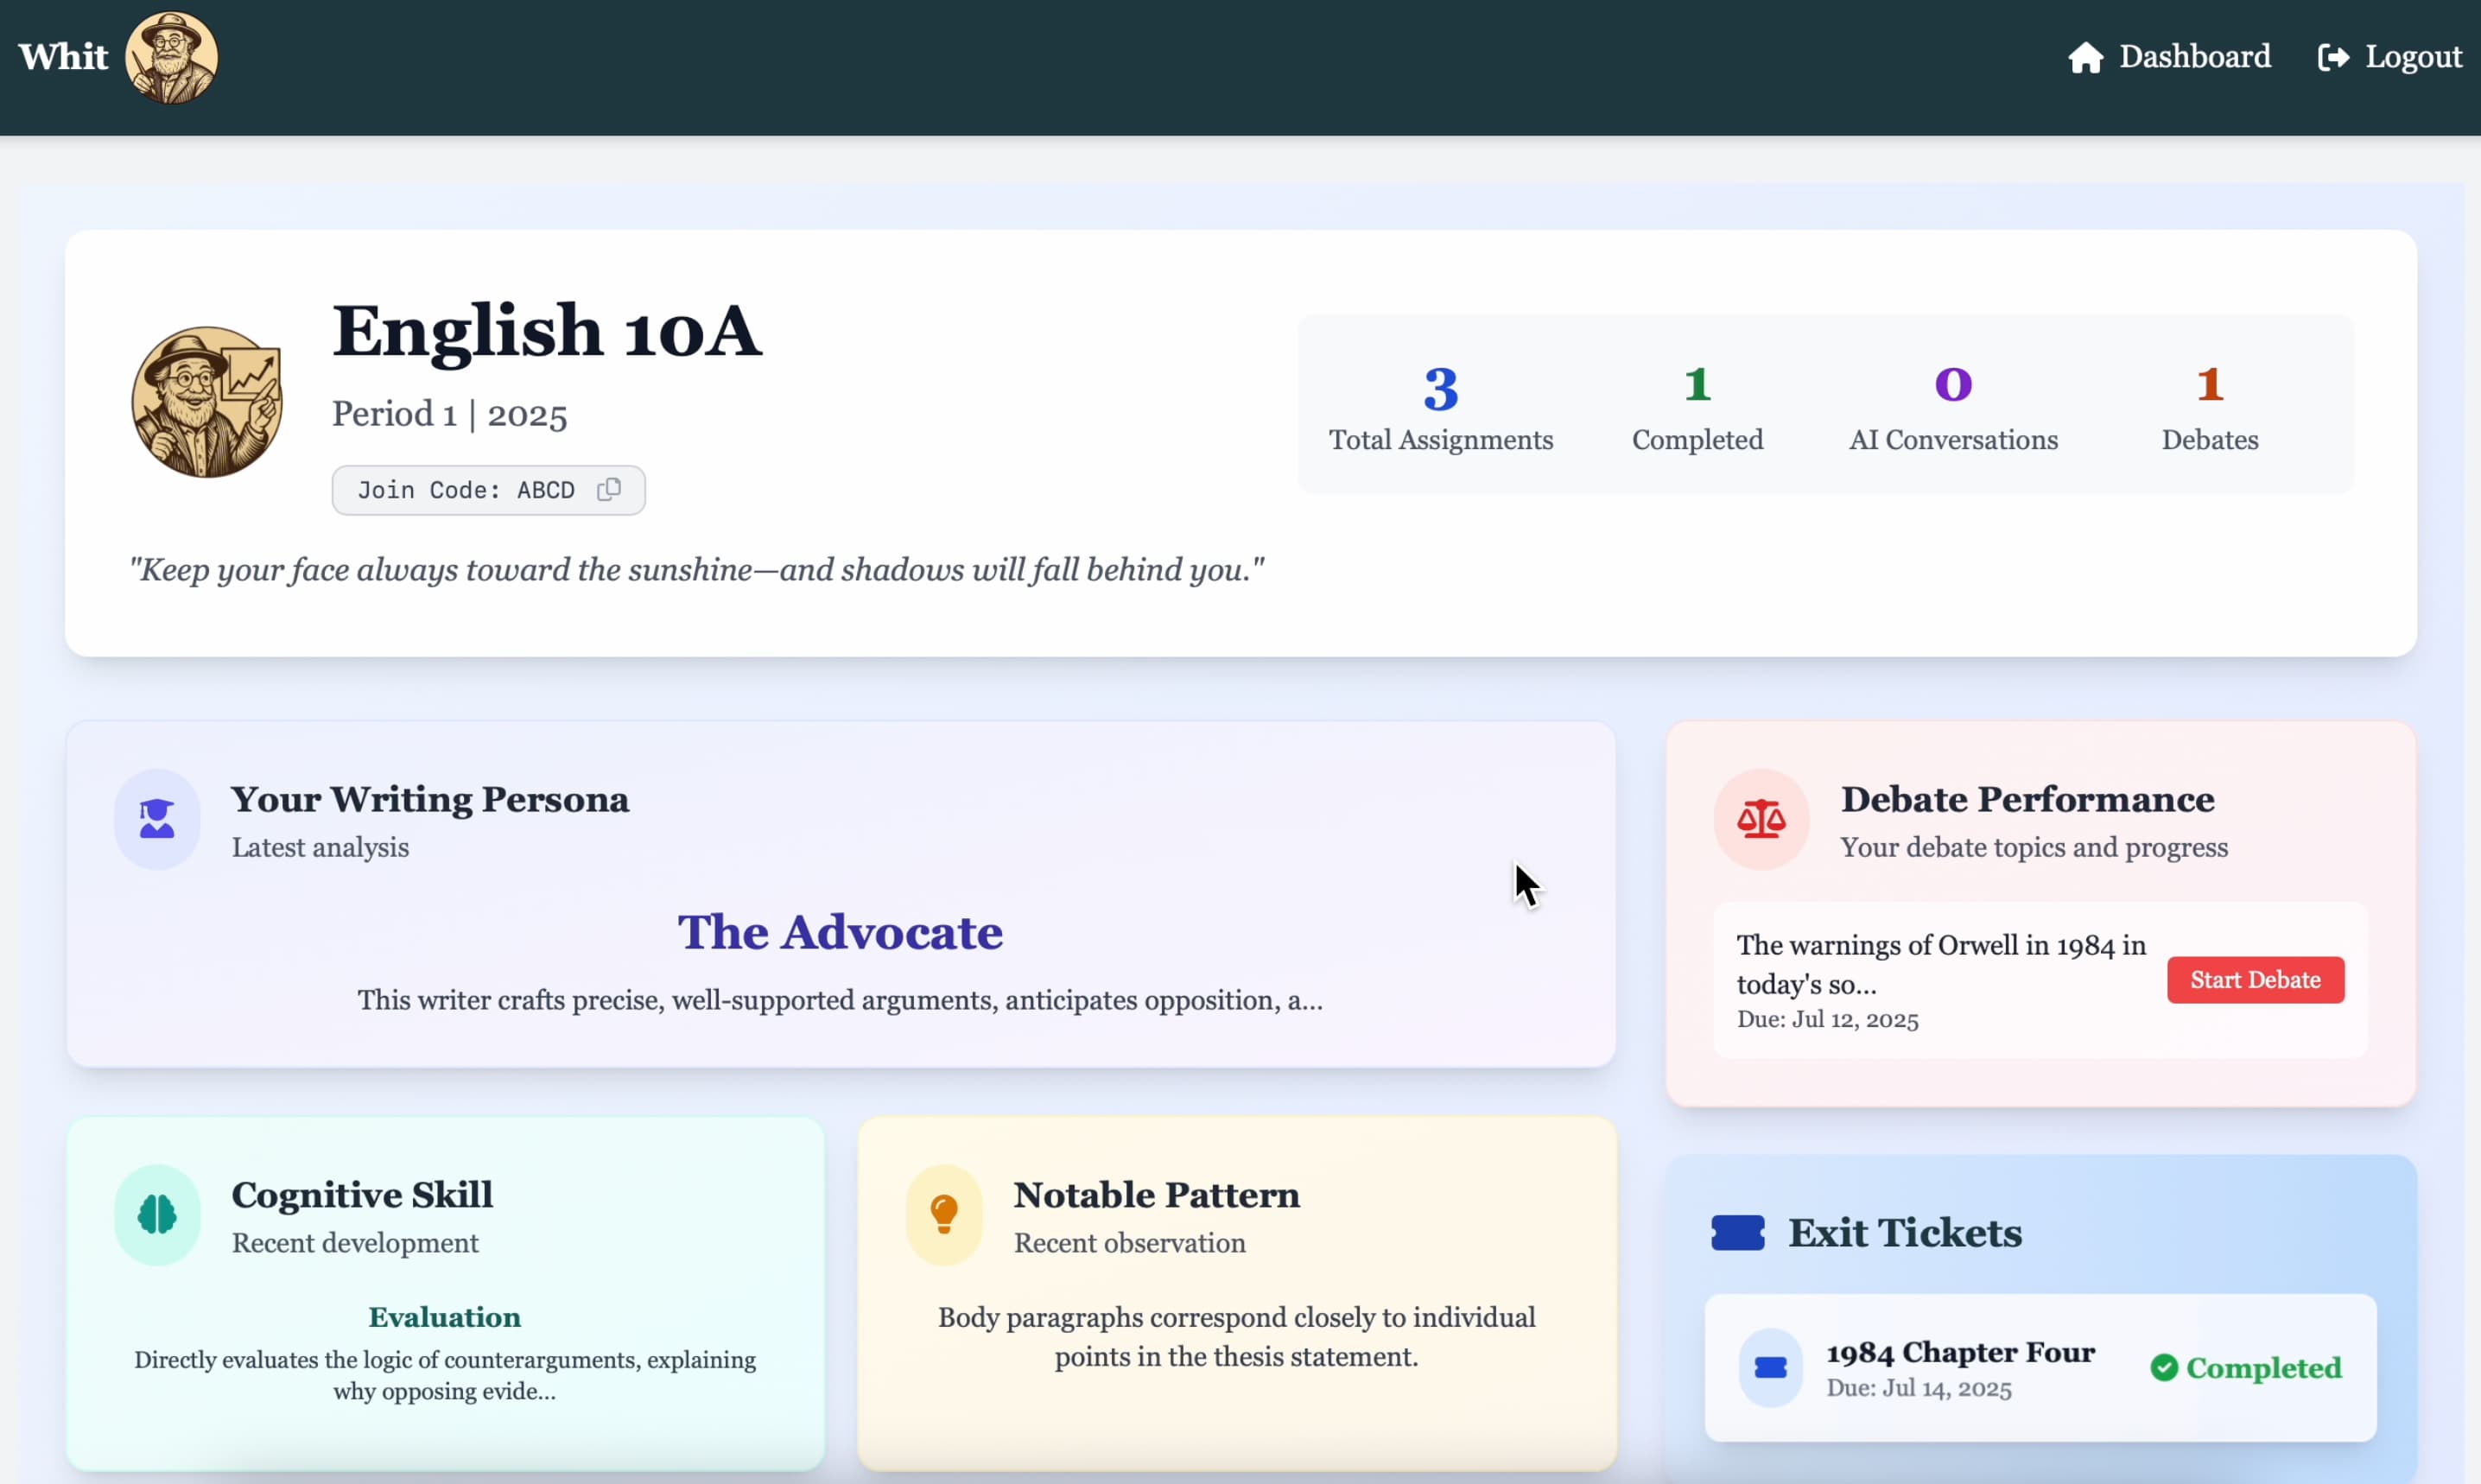Select the ticket icon beside 1984 Chapter Four
The height and width of the screenshot is (1484, 2481).
pyautogui.click(x=1770, y=1367)
